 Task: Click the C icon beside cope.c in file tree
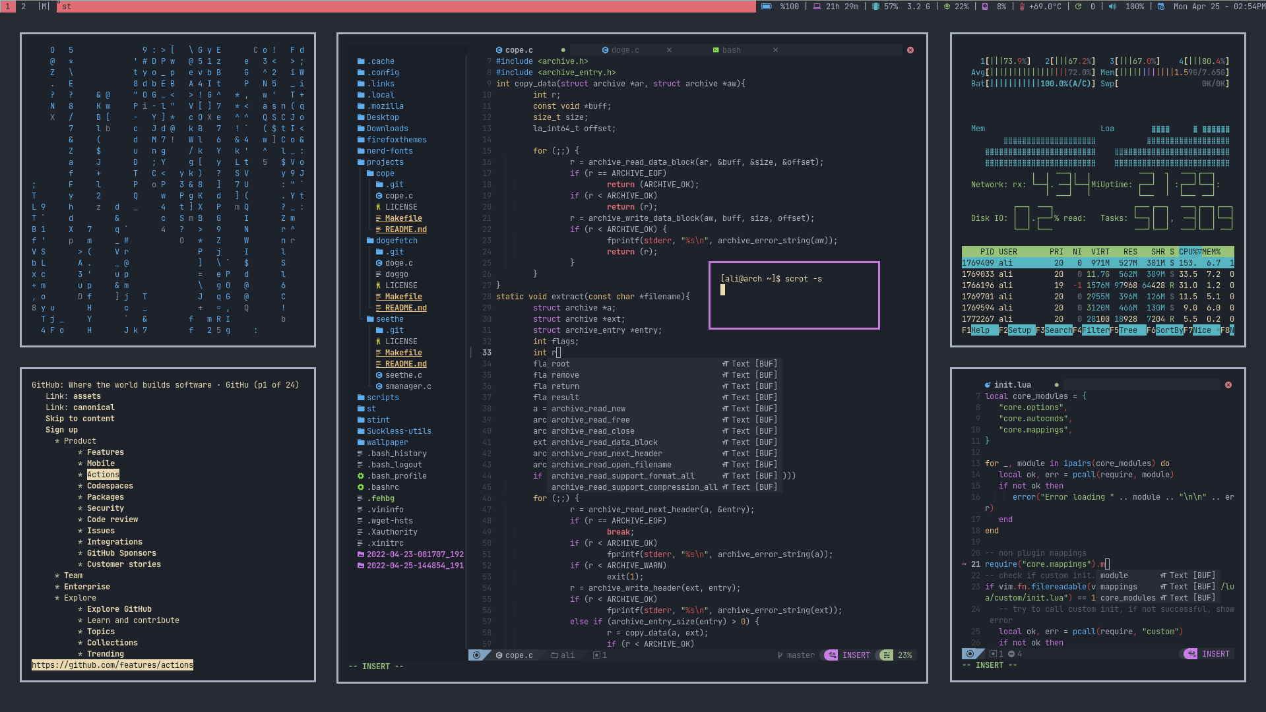pos(379,196)
